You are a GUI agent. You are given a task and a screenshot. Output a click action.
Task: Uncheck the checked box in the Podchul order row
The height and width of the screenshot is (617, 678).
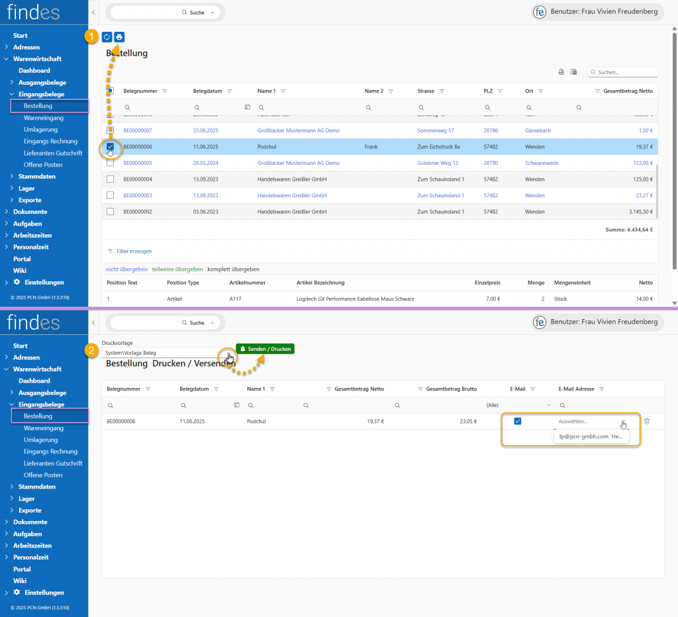[x=110, y=147]
